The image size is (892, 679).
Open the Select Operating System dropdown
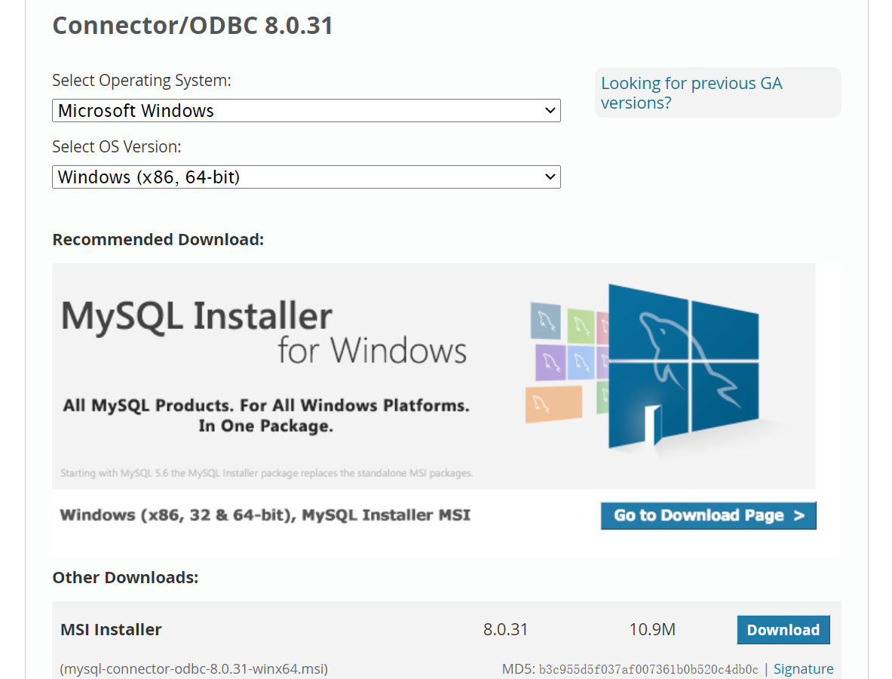coord(306,111)
